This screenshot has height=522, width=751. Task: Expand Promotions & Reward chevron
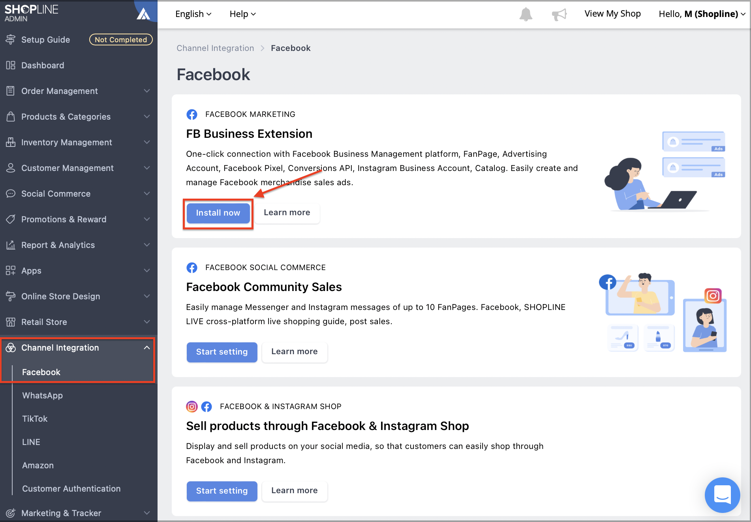point(147,219)
